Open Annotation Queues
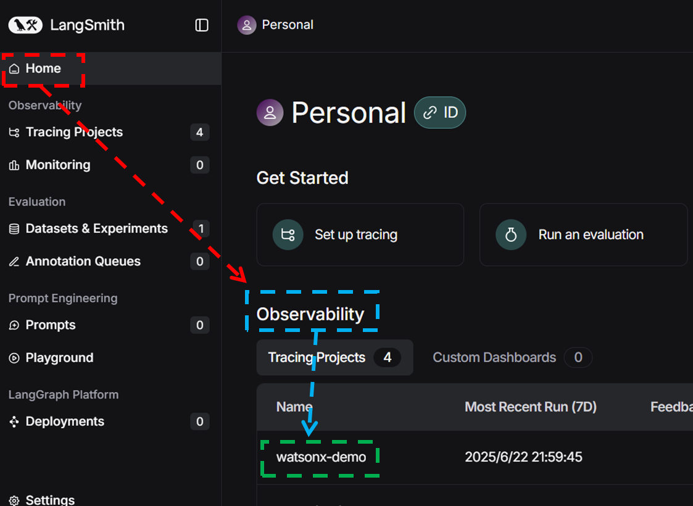Viewport: 693px width, 506px height. (110, 262)
